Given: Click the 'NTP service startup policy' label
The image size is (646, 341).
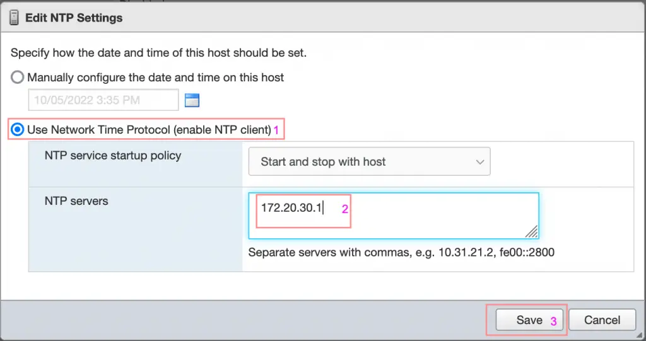Looking at the screenshot, I should pos(113,156).
